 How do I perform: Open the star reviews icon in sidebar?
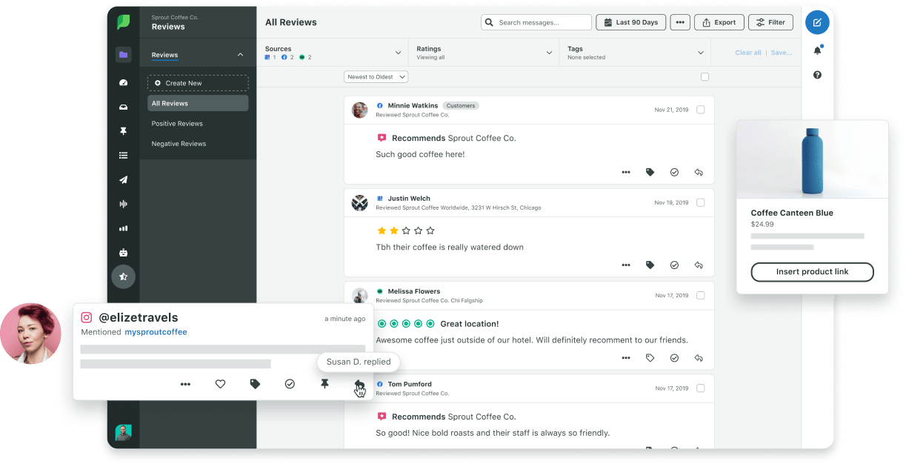coord(123,276)
